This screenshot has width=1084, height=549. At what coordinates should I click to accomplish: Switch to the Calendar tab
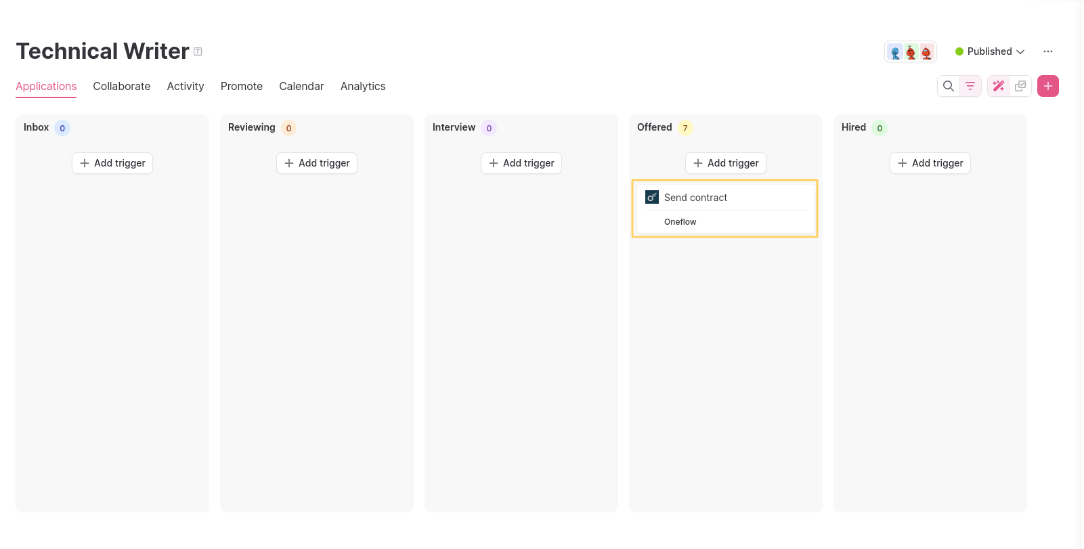coord(301,86)
